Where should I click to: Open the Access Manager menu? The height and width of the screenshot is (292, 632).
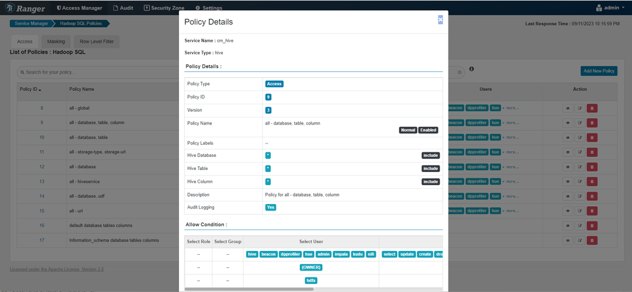point(80,8)
